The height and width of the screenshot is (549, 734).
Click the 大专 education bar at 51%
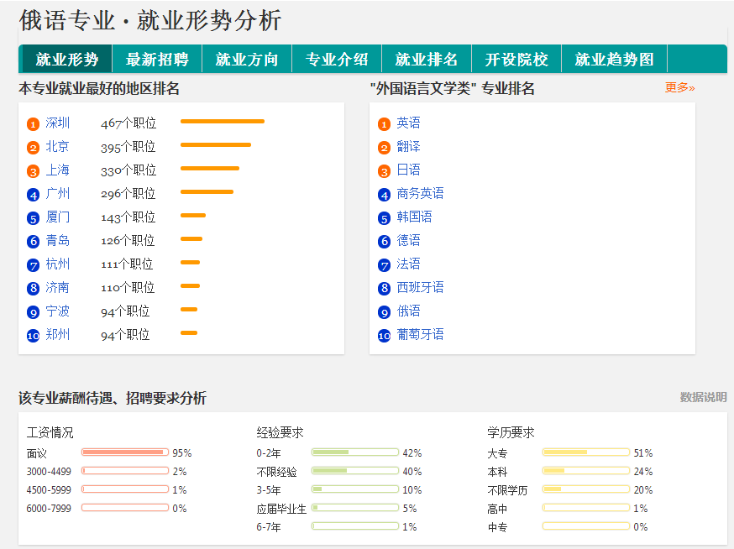585,452
